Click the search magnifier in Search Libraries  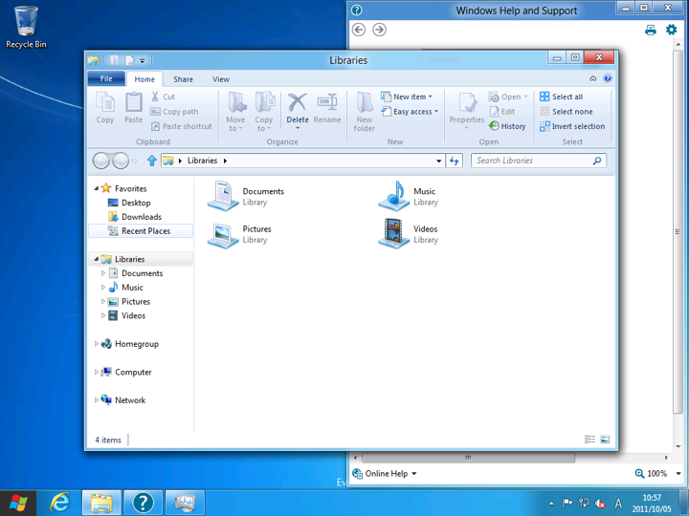pos(597,161)
